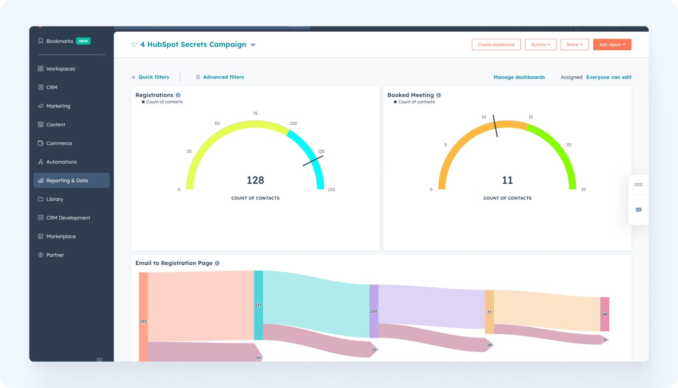Click the Registrations gauge needle

[x=313, y=160]
